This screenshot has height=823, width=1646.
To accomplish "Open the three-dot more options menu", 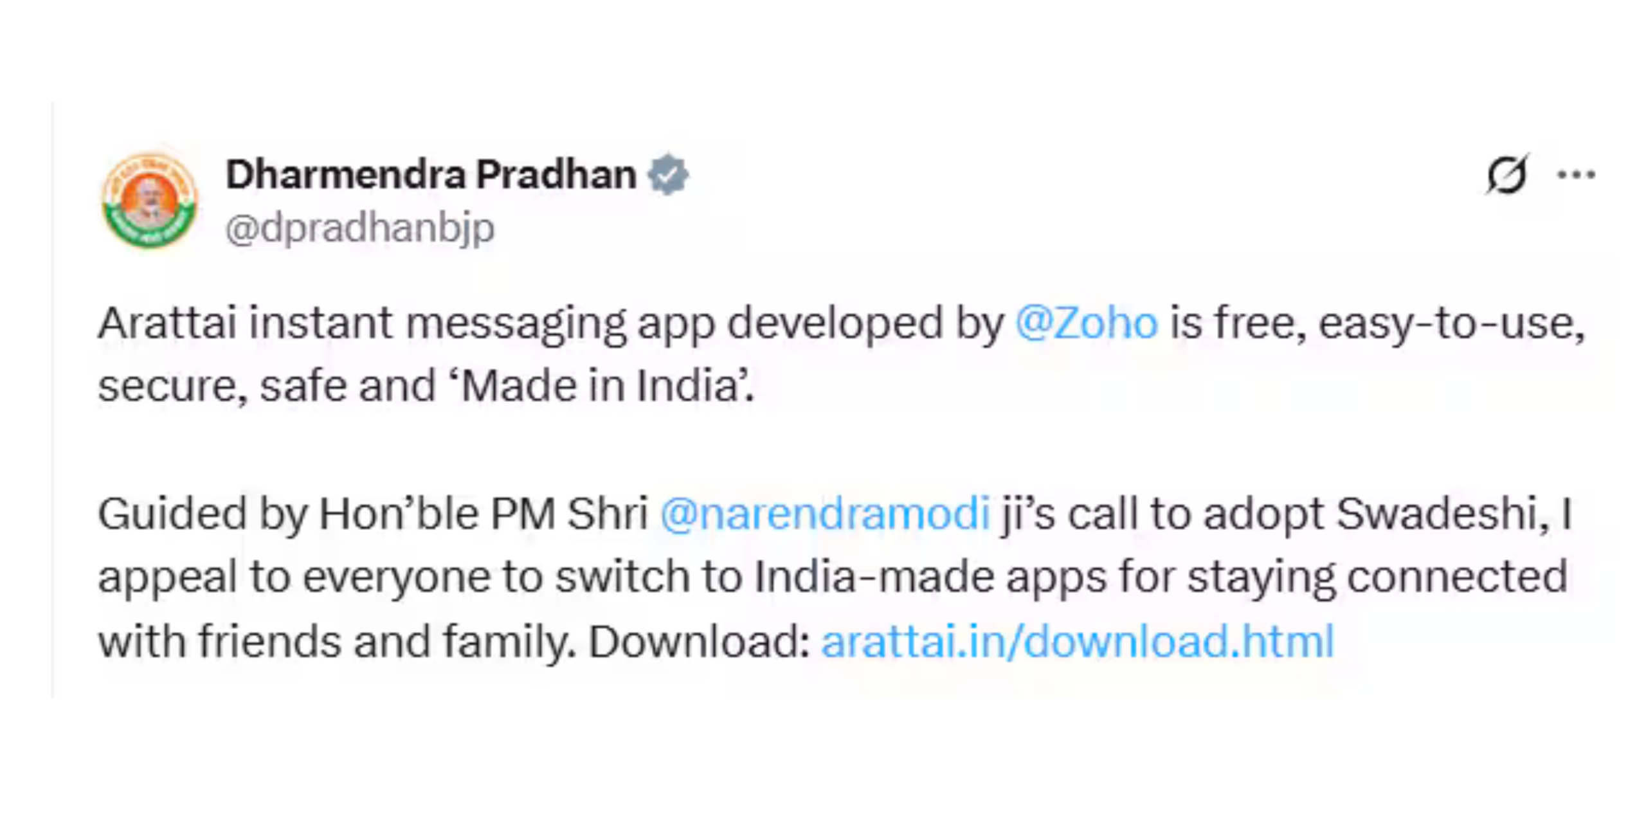I will point(1576,174).
